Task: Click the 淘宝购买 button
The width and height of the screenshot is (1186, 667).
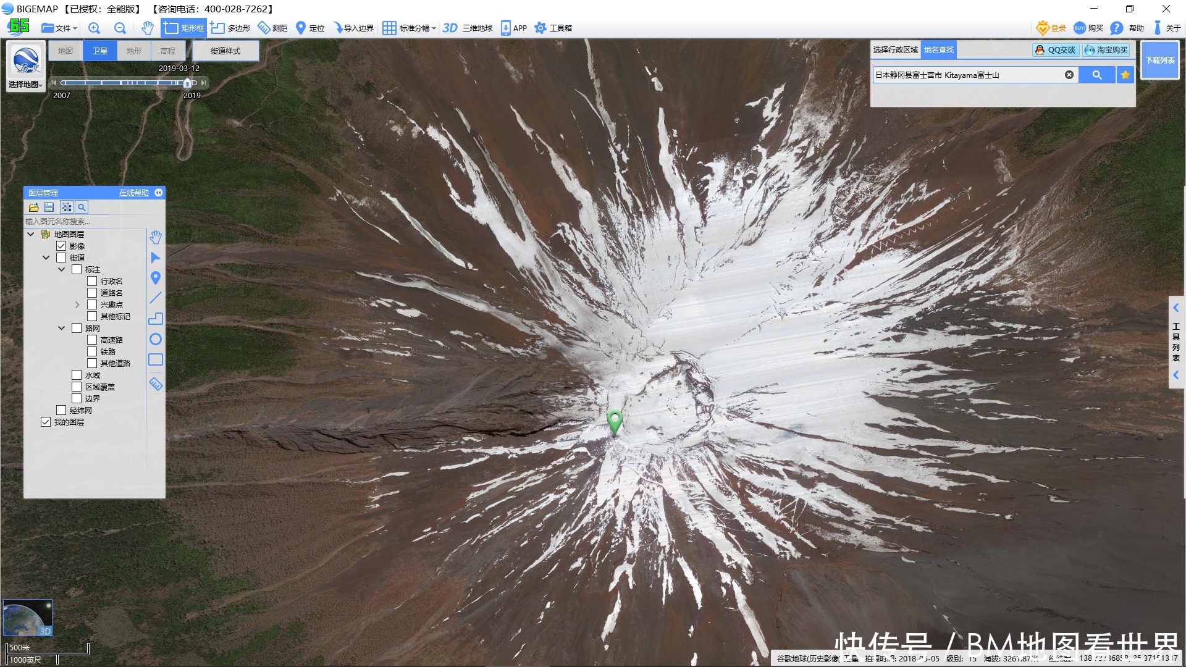Action: [1106, 50]
